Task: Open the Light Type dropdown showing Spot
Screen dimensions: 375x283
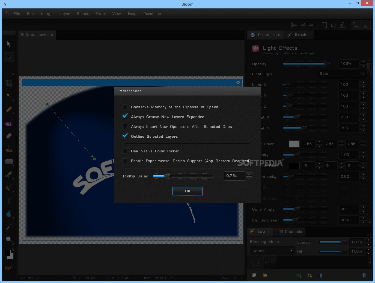Action: click(x=342, y=74)
